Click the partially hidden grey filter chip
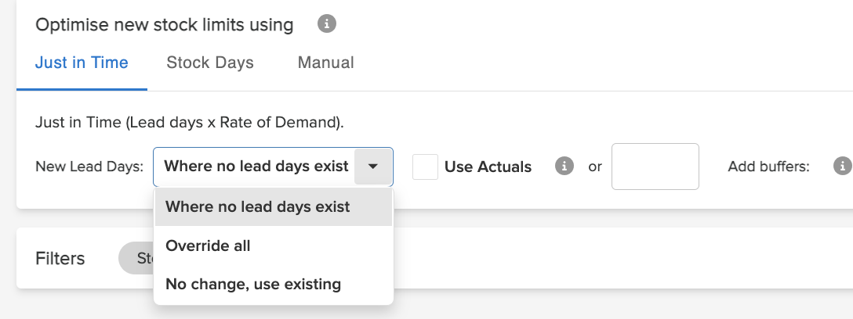The image size is (853, 319). point(136,258)
